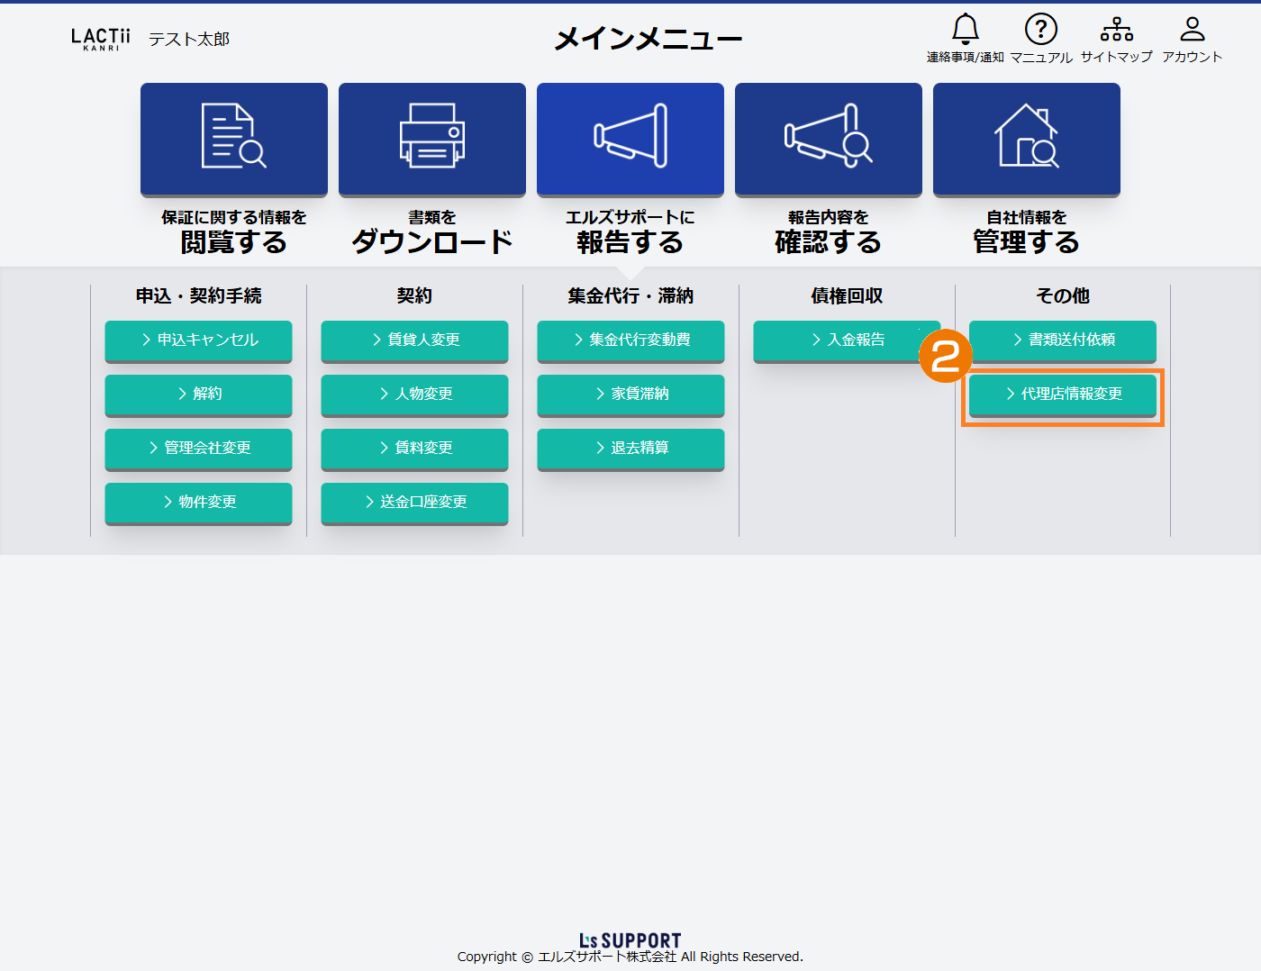The image size is (1261, 971).
Task: Choose 管理会社変更 from the menu
Action: [198, 449]
